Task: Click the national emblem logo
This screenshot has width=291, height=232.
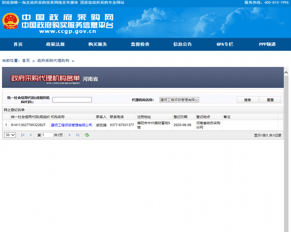Action: (11, 21)
